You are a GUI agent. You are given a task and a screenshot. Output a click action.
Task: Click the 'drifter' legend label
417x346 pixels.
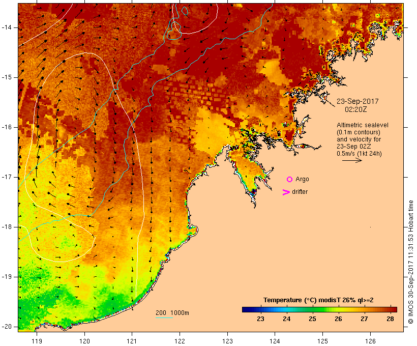[x=300, y=192]
